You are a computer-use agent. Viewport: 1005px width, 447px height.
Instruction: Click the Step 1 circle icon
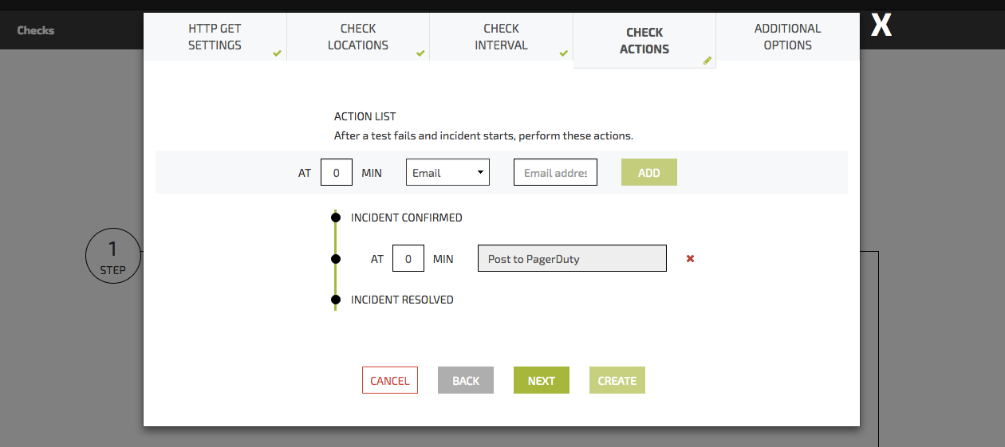(112, 257)
